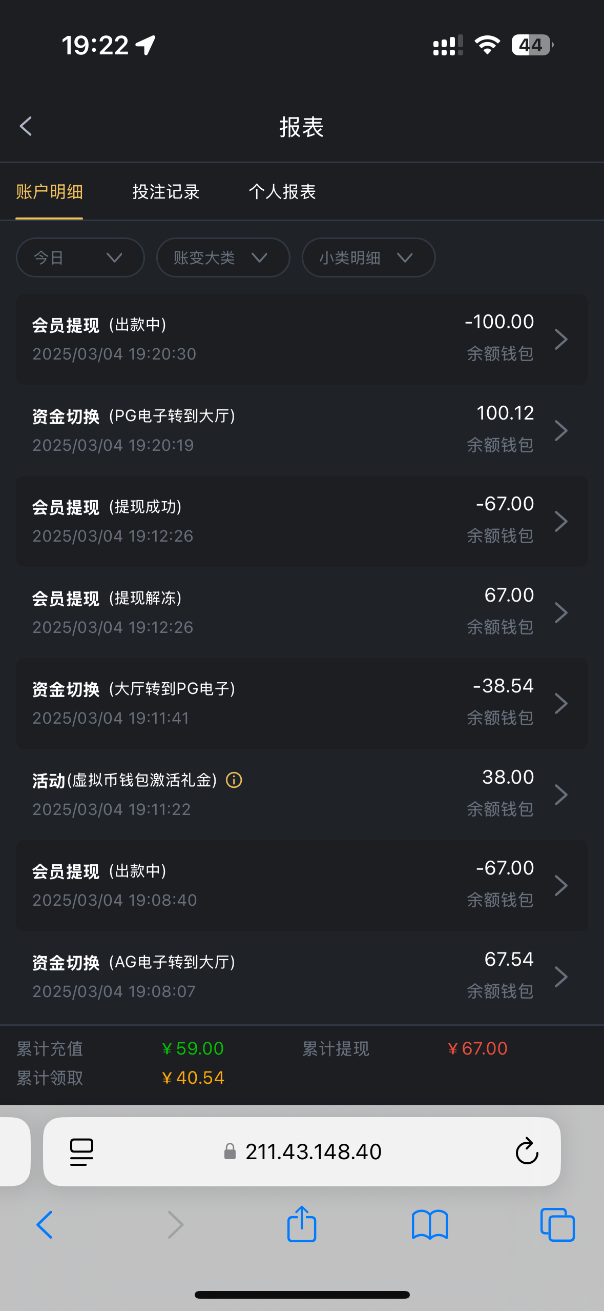
Task: Select the 账户明细 tab
Action: (x=49, y=192)
